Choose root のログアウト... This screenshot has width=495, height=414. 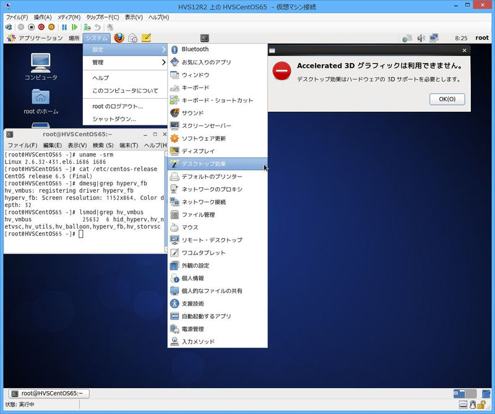(x=125, y=106)
